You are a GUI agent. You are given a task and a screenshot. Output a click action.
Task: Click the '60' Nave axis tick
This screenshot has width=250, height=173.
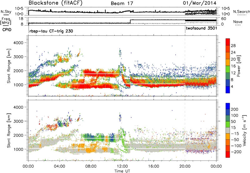[x=223, y=19]
